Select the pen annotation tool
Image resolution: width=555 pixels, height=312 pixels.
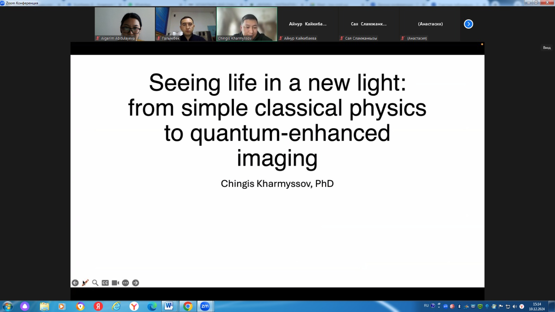[x=85, y=283]
